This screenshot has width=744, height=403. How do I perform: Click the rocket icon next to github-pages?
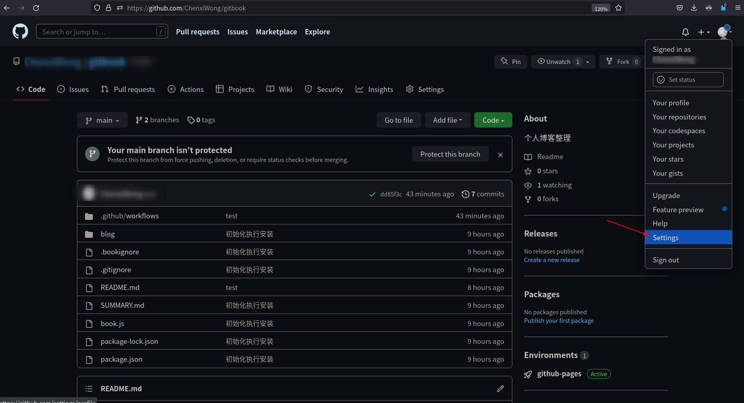click(x=528, y=374)
